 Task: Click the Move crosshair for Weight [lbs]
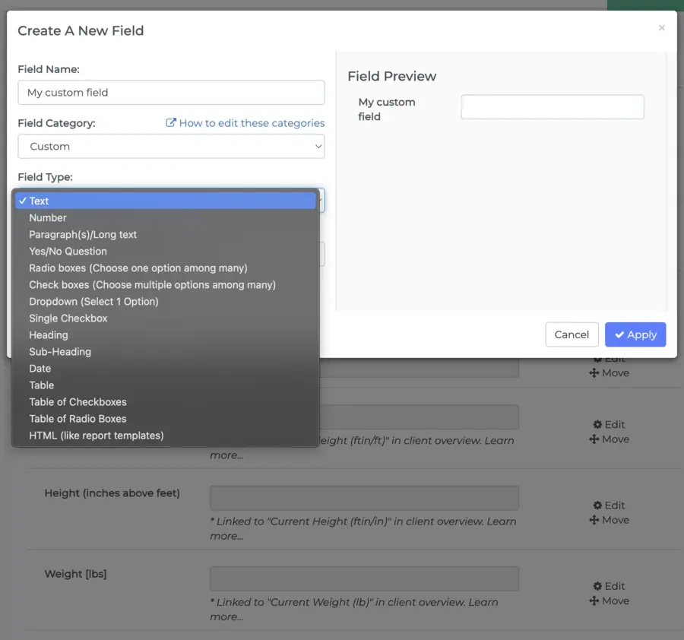[x=608, y=600]
